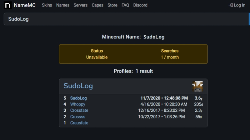The height and width of the screenshot is (140, 250).
Task: Click the Log In arrow icon
Action: pyautogui.click(x=231, y=5)
